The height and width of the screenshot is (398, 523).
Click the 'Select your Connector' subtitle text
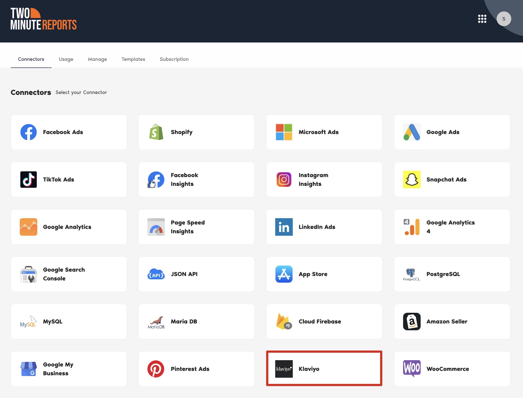coord(81,92)
